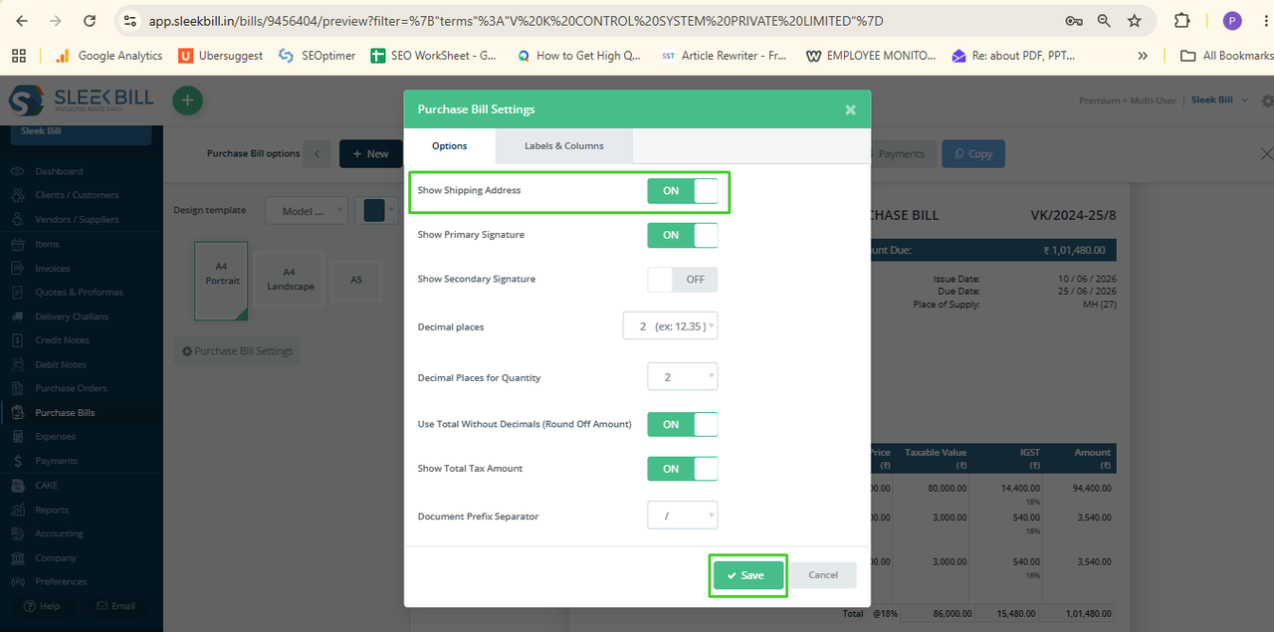This screenshot has width=1274, height=632.
Task: Open the Decimal places dropdown
Action: [x=670, y=326]
